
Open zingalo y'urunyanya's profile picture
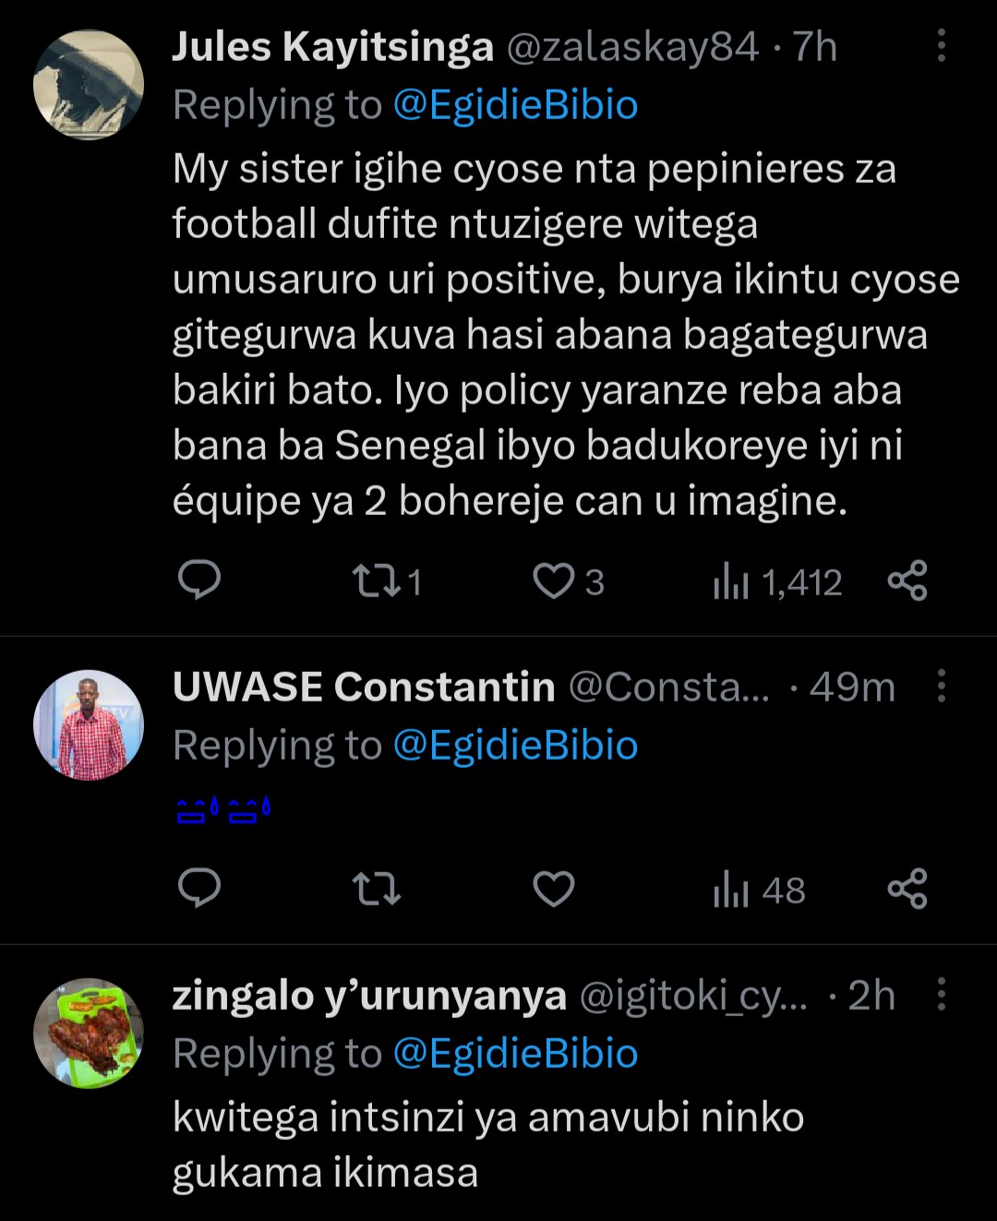89,1034
